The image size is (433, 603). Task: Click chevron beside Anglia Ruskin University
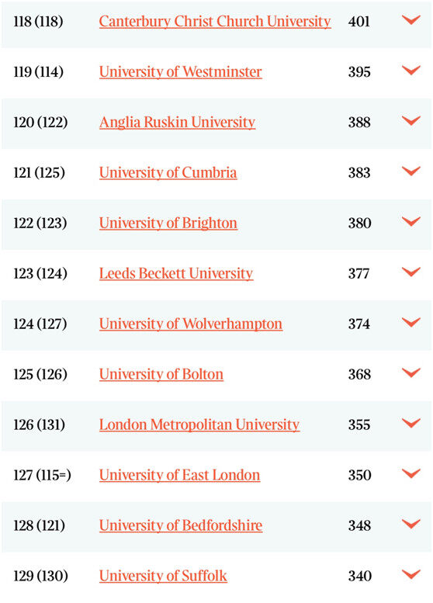(411, 120)
